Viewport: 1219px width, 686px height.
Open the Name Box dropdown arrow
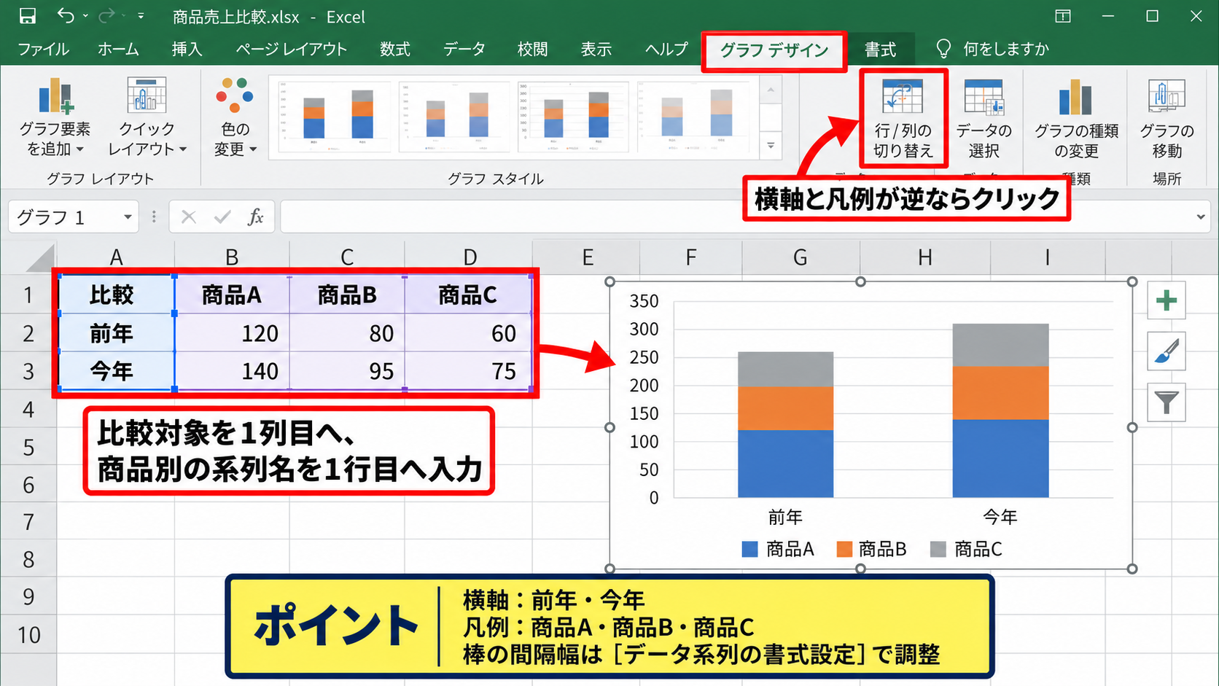pyautogui.click(x=128, y=217)
